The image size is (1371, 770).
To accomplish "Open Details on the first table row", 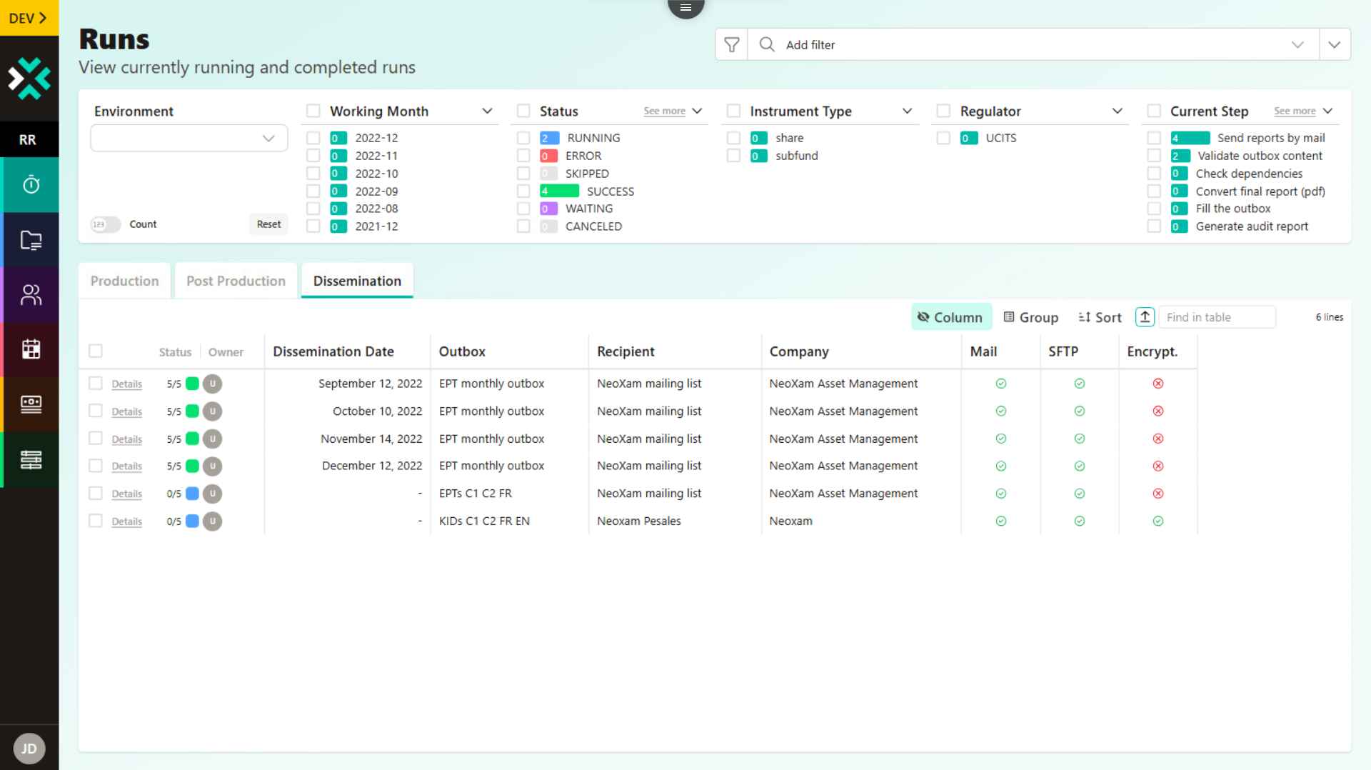I will 126,384.
